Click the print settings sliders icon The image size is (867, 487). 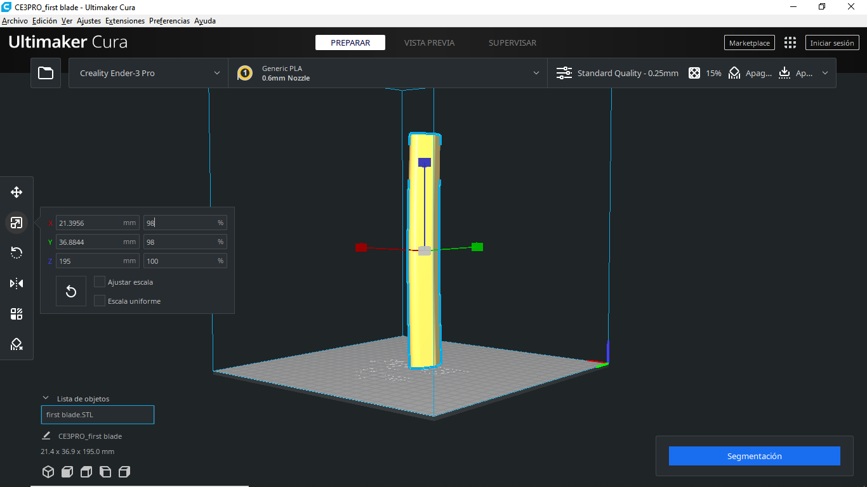click(x=564, y=73)
